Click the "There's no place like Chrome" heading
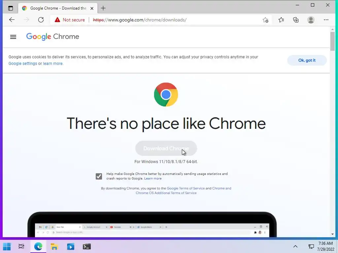This screenshot has width=338, height=253. click(166, 124)
